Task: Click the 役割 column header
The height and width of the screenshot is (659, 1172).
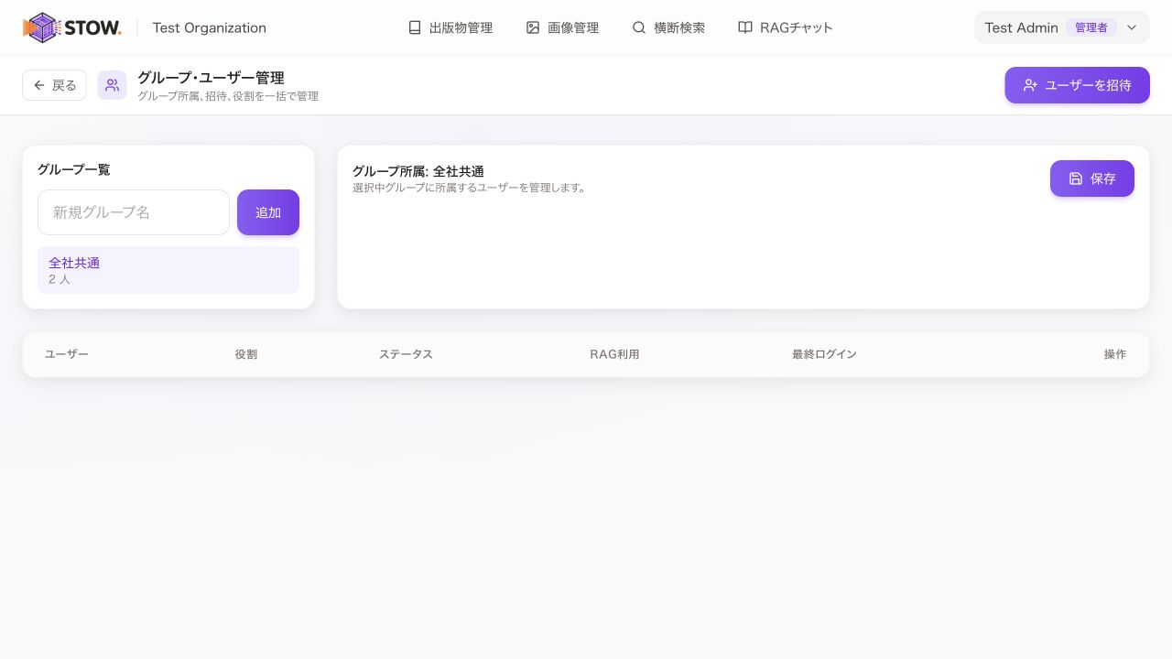Action: click(246, 354)
